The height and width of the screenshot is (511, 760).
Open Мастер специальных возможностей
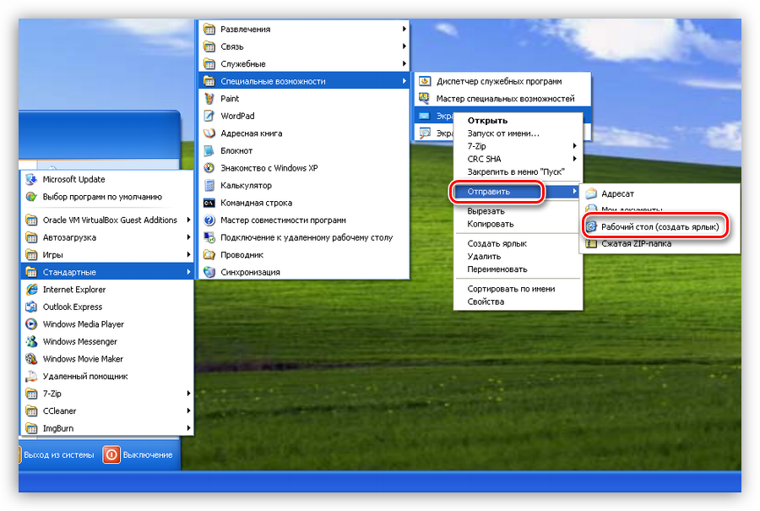pos(505,99)
